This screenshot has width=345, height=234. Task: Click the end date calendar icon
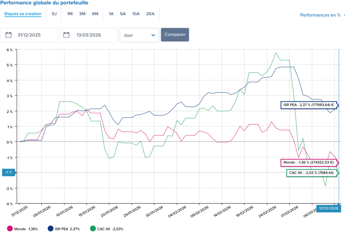[67, 35]
